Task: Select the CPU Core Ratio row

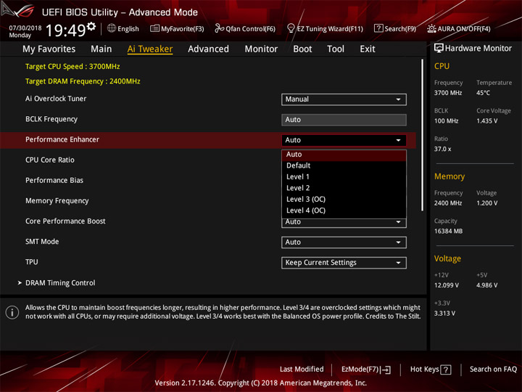Action: pyautogui.click(x=50, y=160)
